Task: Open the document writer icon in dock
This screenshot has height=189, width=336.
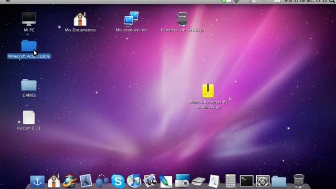Action: click(x=214, y=181)
